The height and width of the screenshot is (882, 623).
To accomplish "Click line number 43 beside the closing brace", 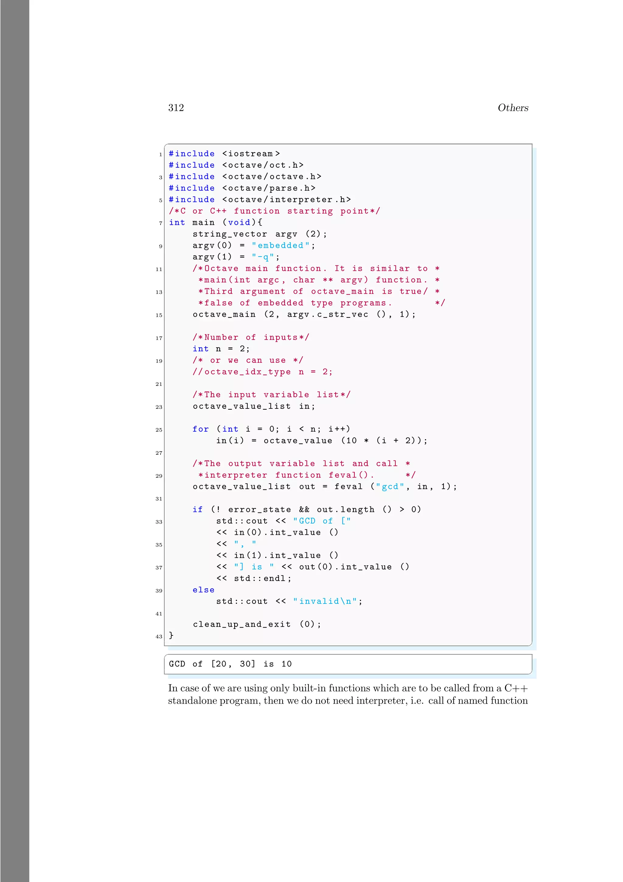I will [159, 636].
